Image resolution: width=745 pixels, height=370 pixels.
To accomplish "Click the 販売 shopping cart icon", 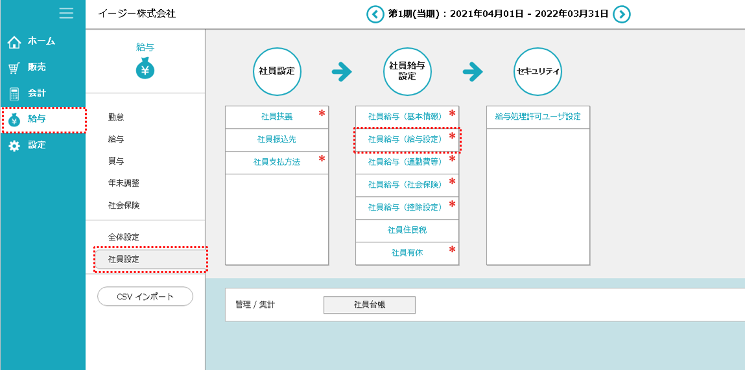I will (14, 68).
